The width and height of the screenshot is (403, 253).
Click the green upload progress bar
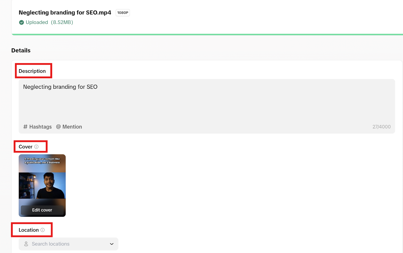[x=207, y=34]
